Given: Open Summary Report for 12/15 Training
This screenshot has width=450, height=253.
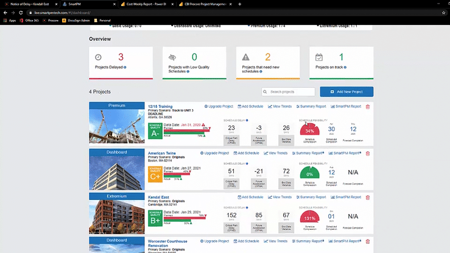Looking at the screenshot, I should tap(311, 106).
